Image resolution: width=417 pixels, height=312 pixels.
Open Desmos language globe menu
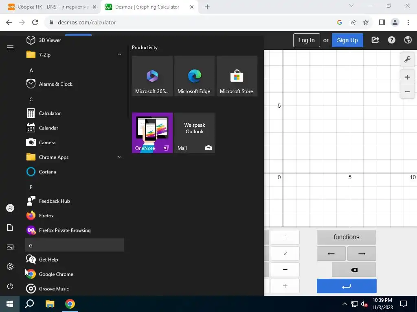tap(408, 40)
